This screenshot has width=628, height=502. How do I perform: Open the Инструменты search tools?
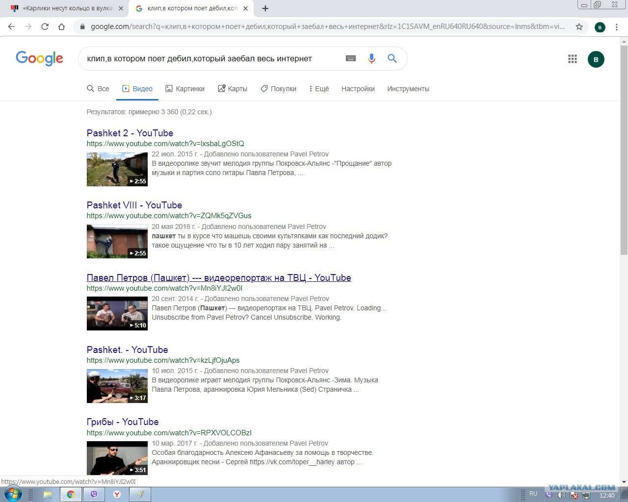[x=408, y=89]
